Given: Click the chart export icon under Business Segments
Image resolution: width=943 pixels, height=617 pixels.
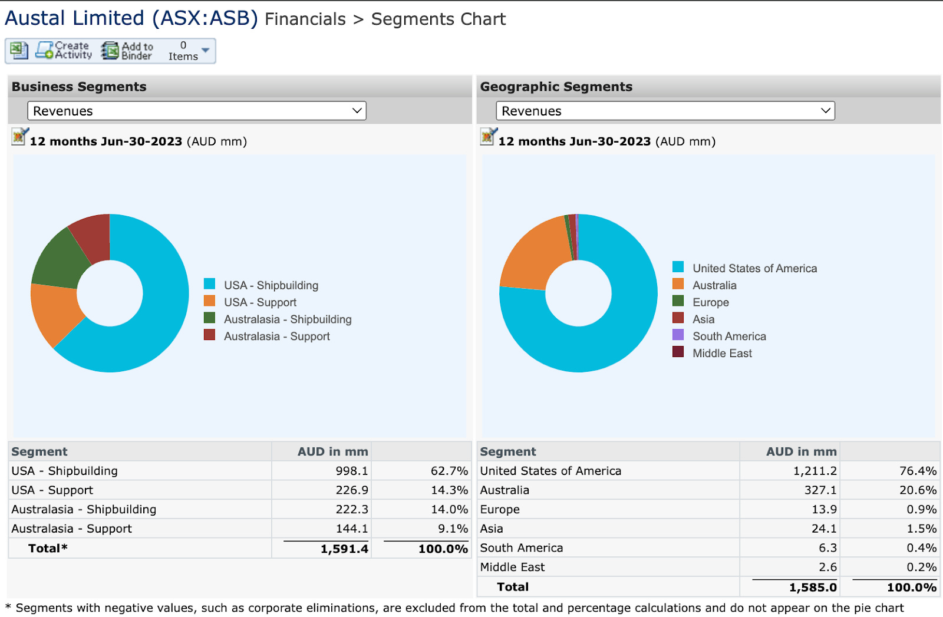Looking at the screenshot, I should 19,136.
